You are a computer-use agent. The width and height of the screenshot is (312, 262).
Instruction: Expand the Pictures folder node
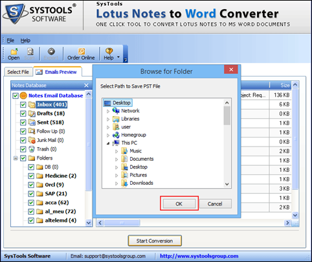pyautogui.click(x=117, y=176)
